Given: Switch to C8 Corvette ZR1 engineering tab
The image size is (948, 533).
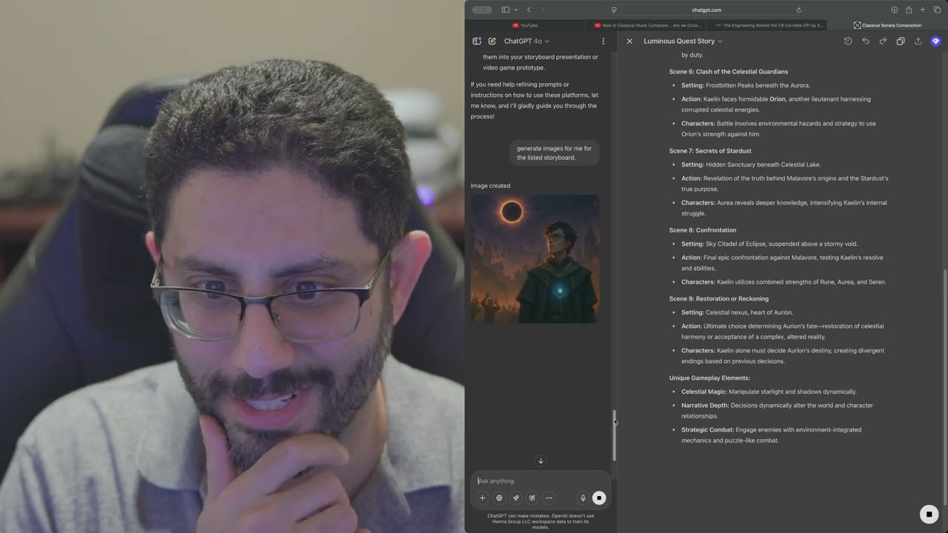Looking at the screenshot, I should click(770, 25).
